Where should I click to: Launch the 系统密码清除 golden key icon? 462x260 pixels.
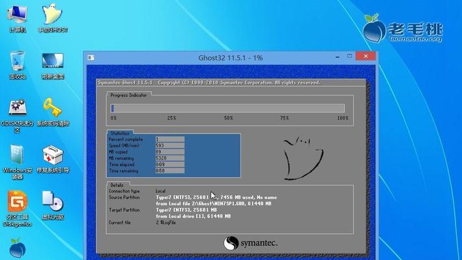tap(53, 112)
